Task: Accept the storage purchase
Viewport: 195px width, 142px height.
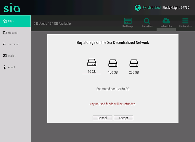Action: (x=123, y=118)
